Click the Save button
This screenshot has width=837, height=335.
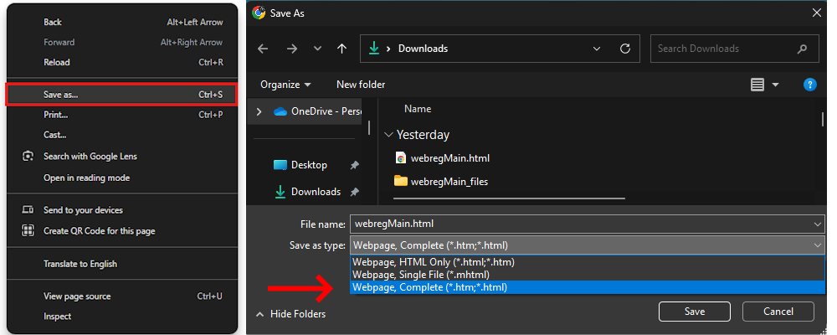[x=694, y=312]
